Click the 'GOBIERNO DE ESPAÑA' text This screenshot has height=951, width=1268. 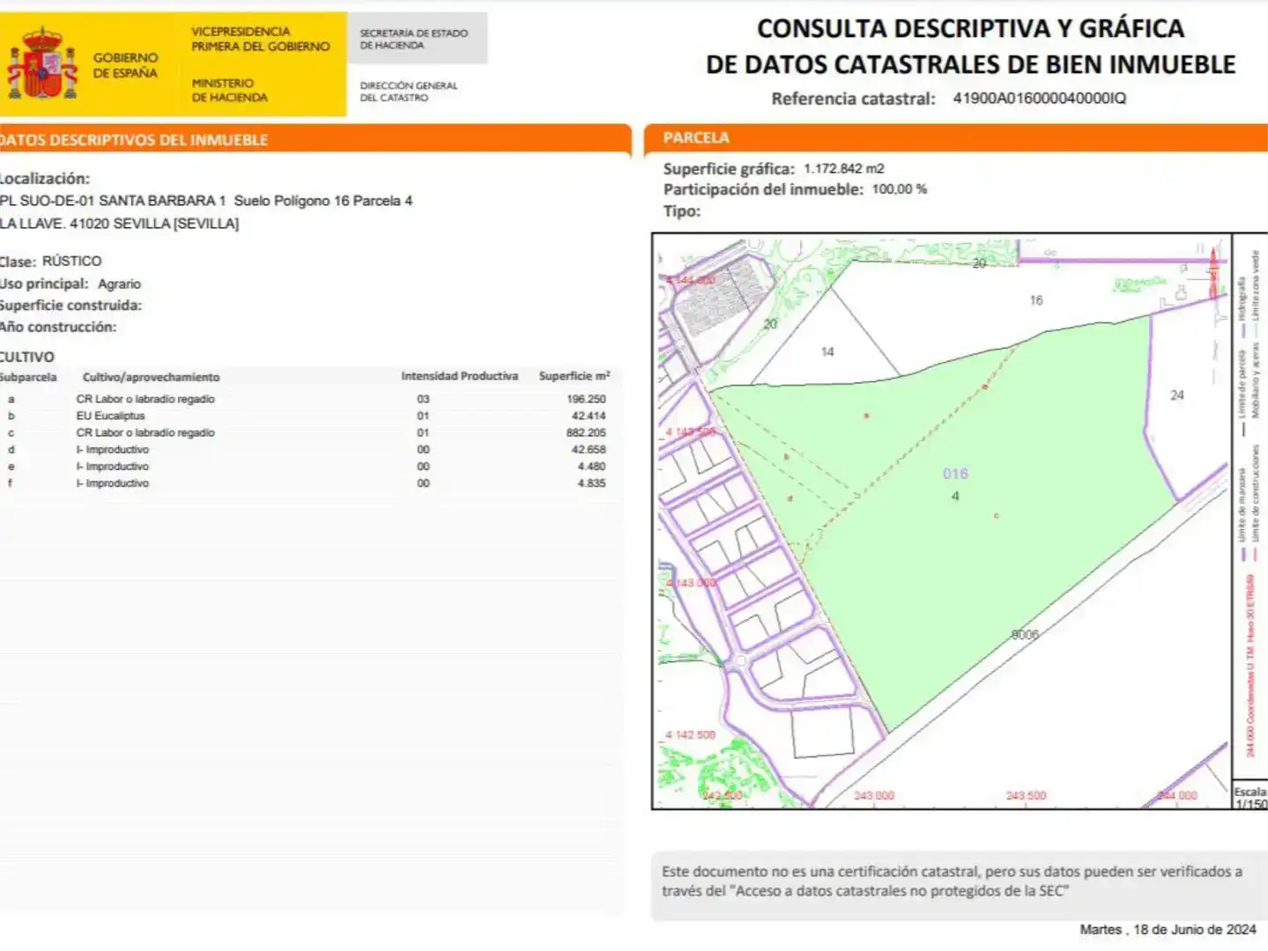coord(125,65)
